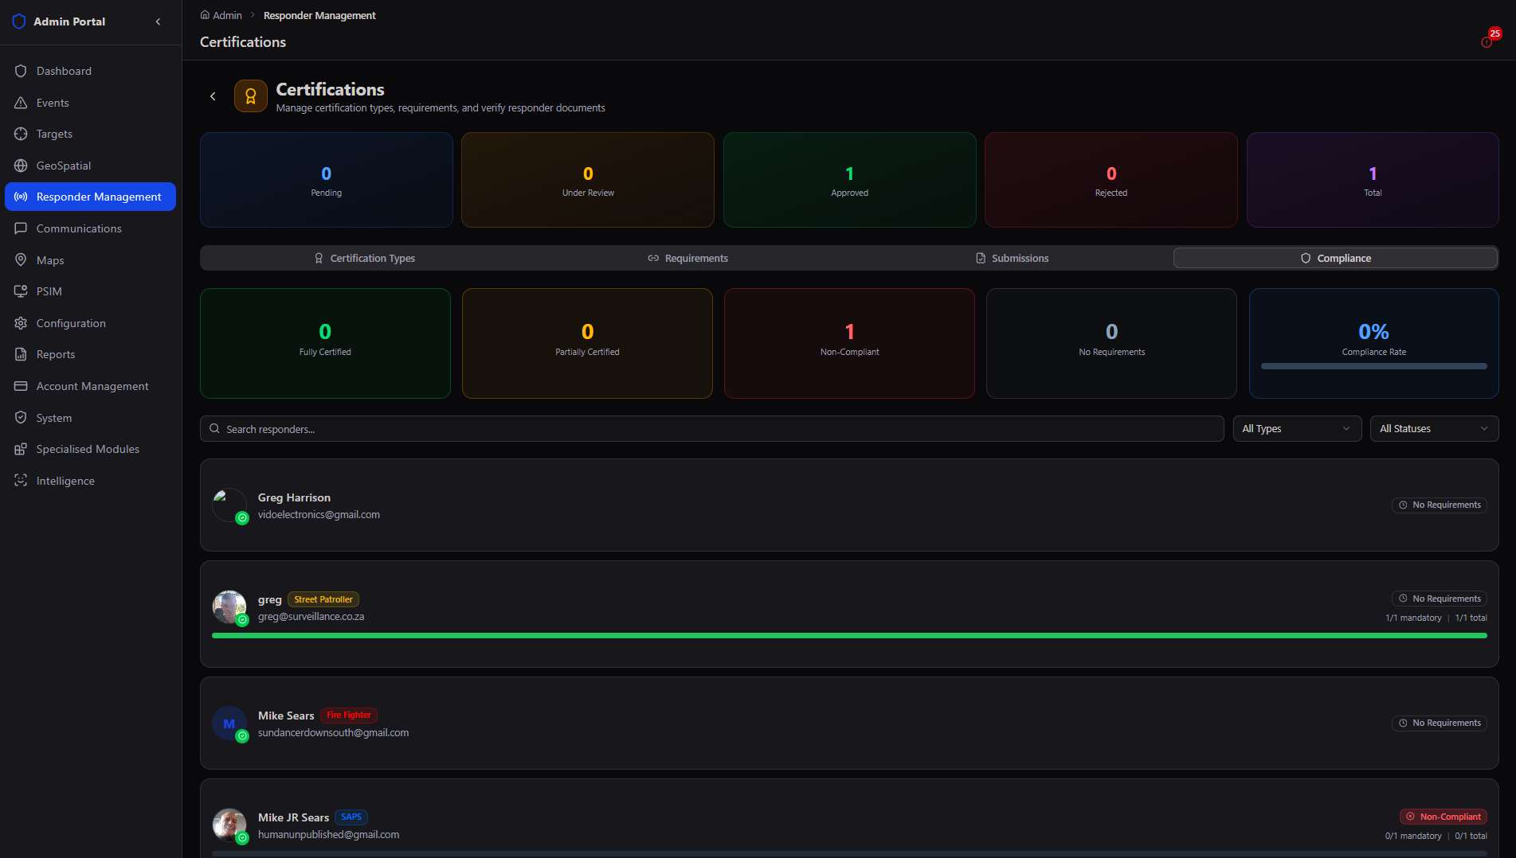Select the Total count card
Screen dimensions: 1516x858
1373,180
